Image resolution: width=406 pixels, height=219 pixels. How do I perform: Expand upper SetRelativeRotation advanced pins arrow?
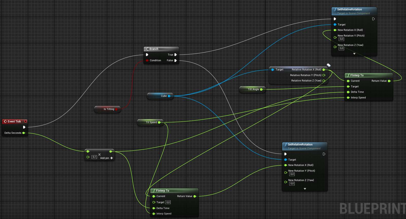pyautogui.click(x=354, y=54)
